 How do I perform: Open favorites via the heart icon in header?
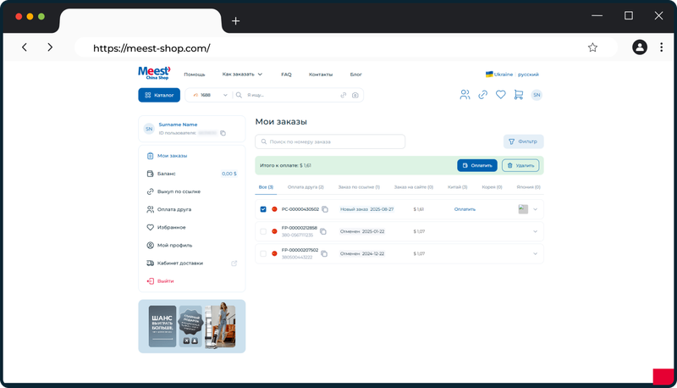pos(501,95)
